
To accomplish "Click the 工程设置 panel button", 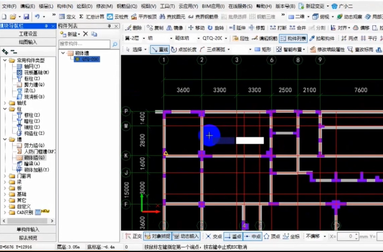I will coord(28,34).
